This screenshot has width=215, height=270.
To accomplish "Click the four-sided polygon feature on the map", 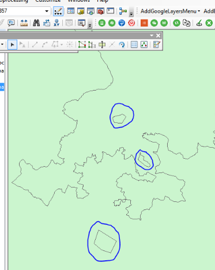I will click(x=105, y=241).
